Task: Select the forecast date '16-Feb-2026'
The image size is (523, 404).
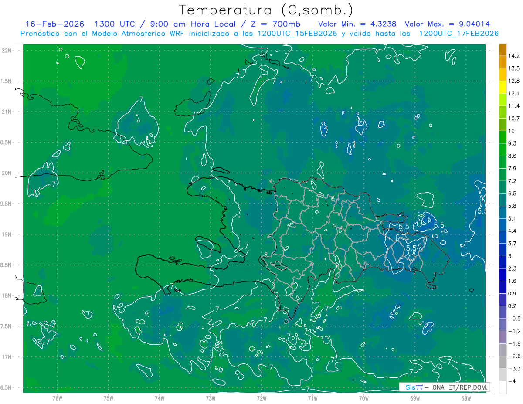Action: [x=55, y=24]
